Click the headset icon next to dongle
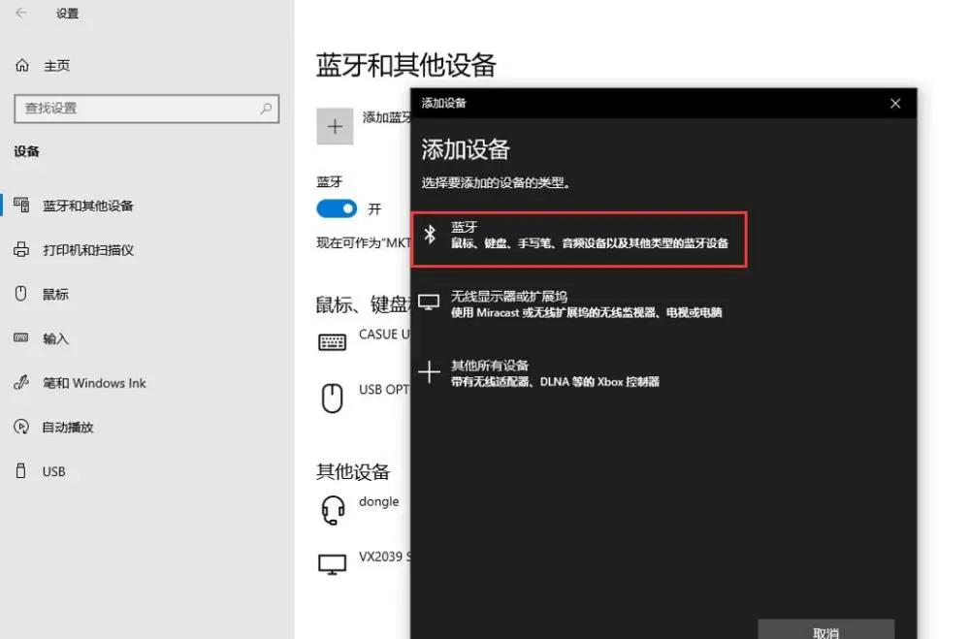The image size is (970, 639). click(333, 510)
